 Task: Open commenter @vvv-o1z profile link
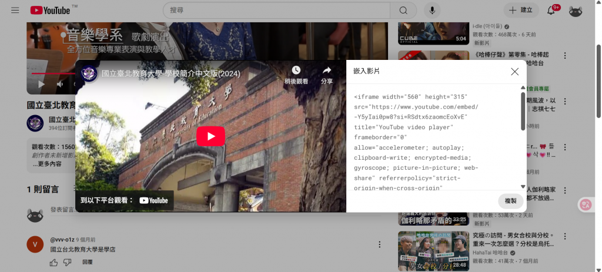coord(62,239)
